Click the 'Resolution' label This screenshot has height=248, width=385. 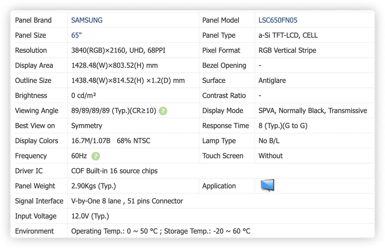coord(31,50)
